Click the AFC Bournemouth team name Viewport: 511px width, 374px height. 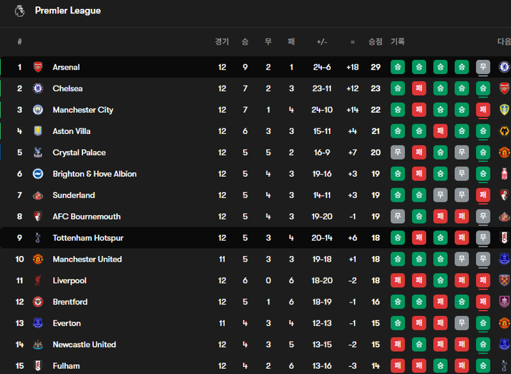pyautogui.click(x=86, y=216)
